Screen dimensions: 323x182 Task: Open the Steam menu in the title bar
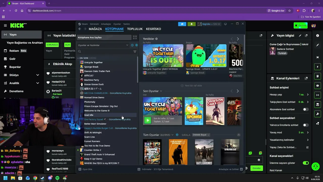85,24
